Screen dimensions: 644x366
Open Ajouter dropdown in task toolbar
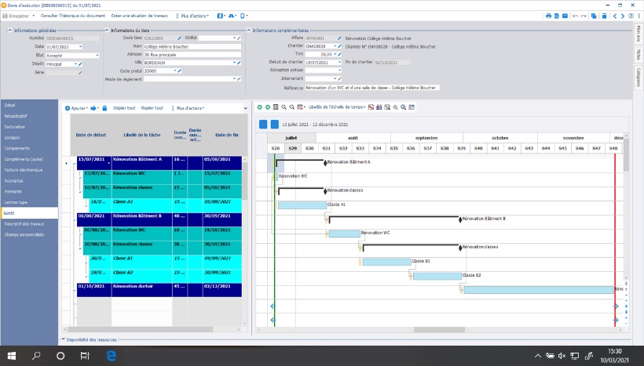76,108
